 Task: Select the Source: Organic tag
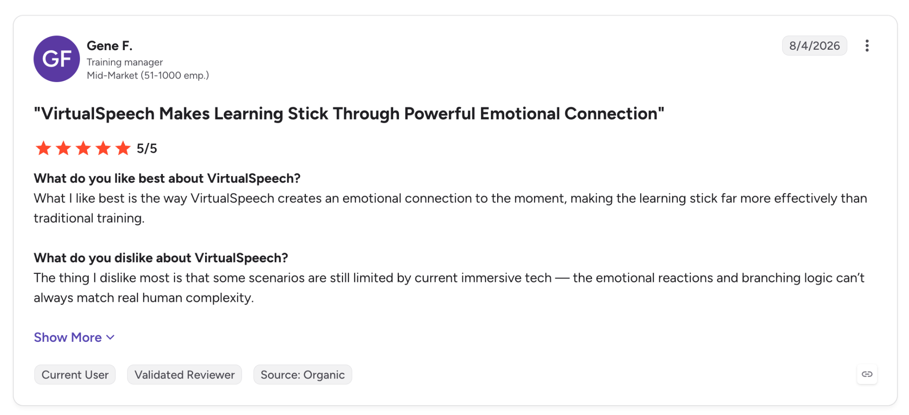click(303, 375)
